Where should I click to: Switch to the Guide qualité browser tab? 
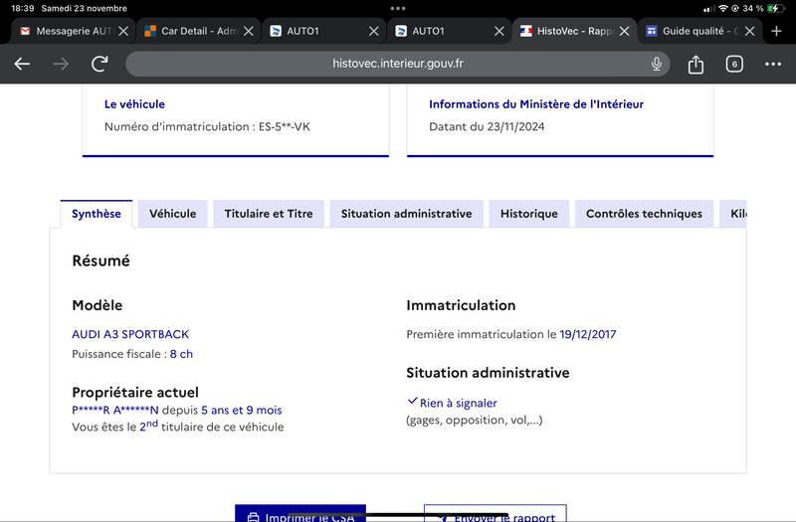pyautogui.click(x=700, y=32)
